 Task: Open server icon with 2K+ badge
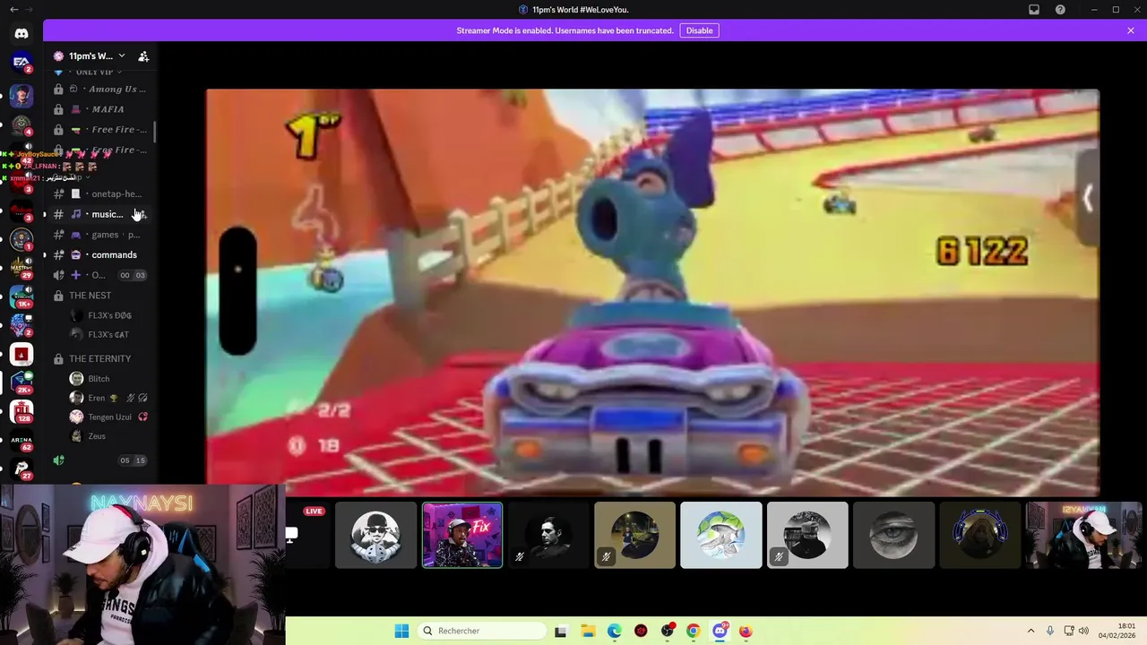(x=22, y=382)
